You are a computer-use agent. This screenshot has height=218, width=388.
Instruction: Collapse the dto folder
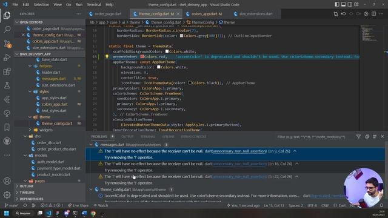(25, 136)
